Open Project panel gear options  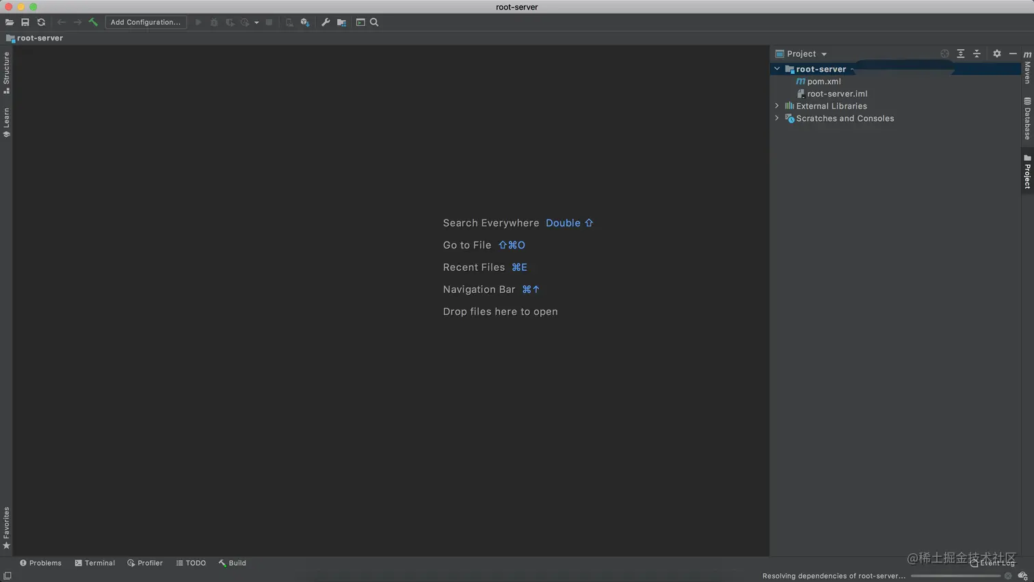point(997,54)
